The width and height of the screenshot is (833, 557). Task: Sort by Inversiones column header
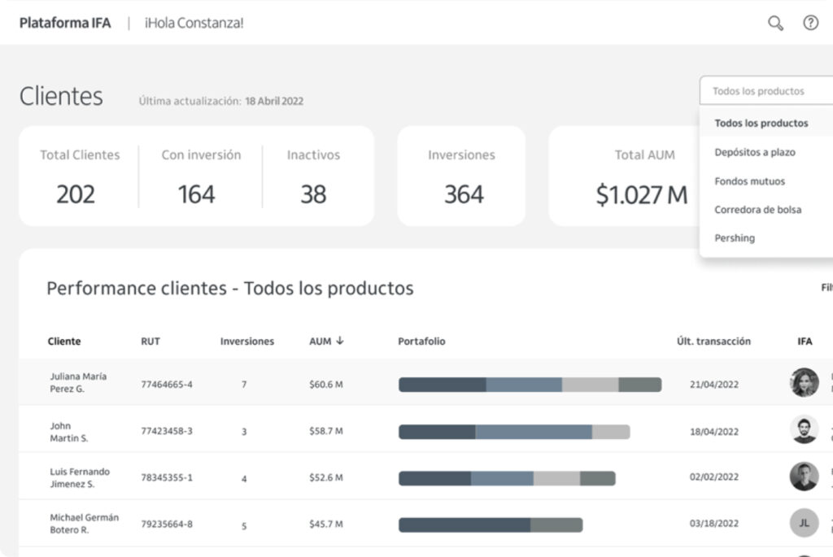(246, 342)
